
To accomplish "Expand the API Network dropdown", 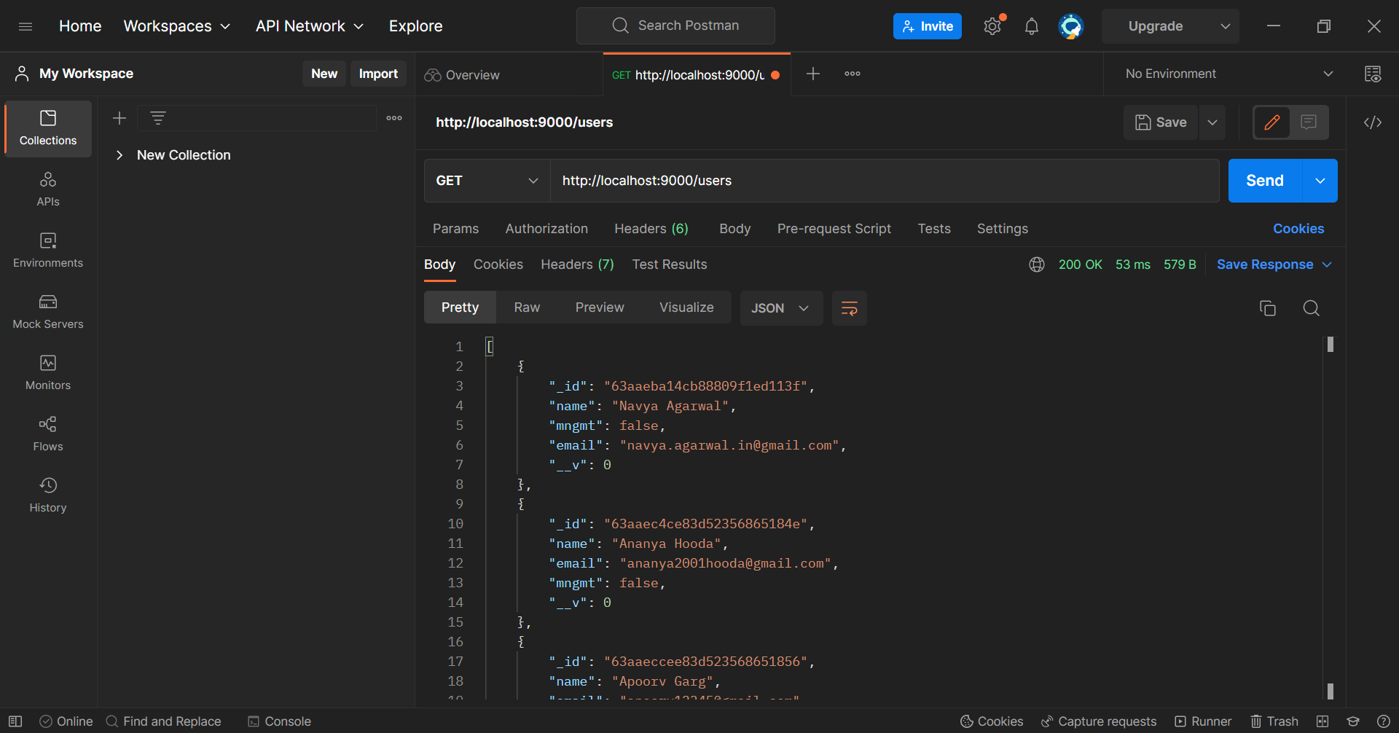I will (x=310, y=26).
